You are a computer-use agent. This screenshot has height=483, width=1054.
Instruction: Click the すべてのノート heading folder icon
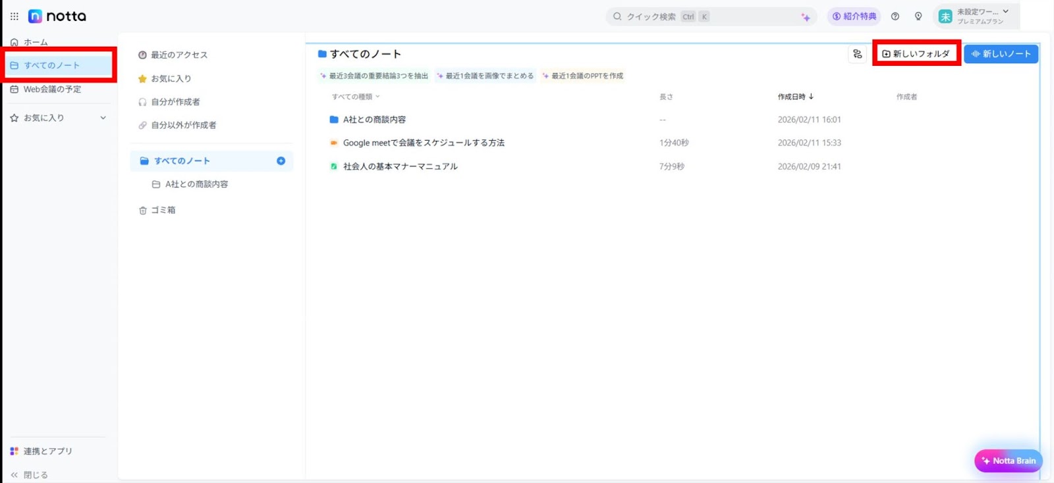pyautogui.click(x=322, y=54)
